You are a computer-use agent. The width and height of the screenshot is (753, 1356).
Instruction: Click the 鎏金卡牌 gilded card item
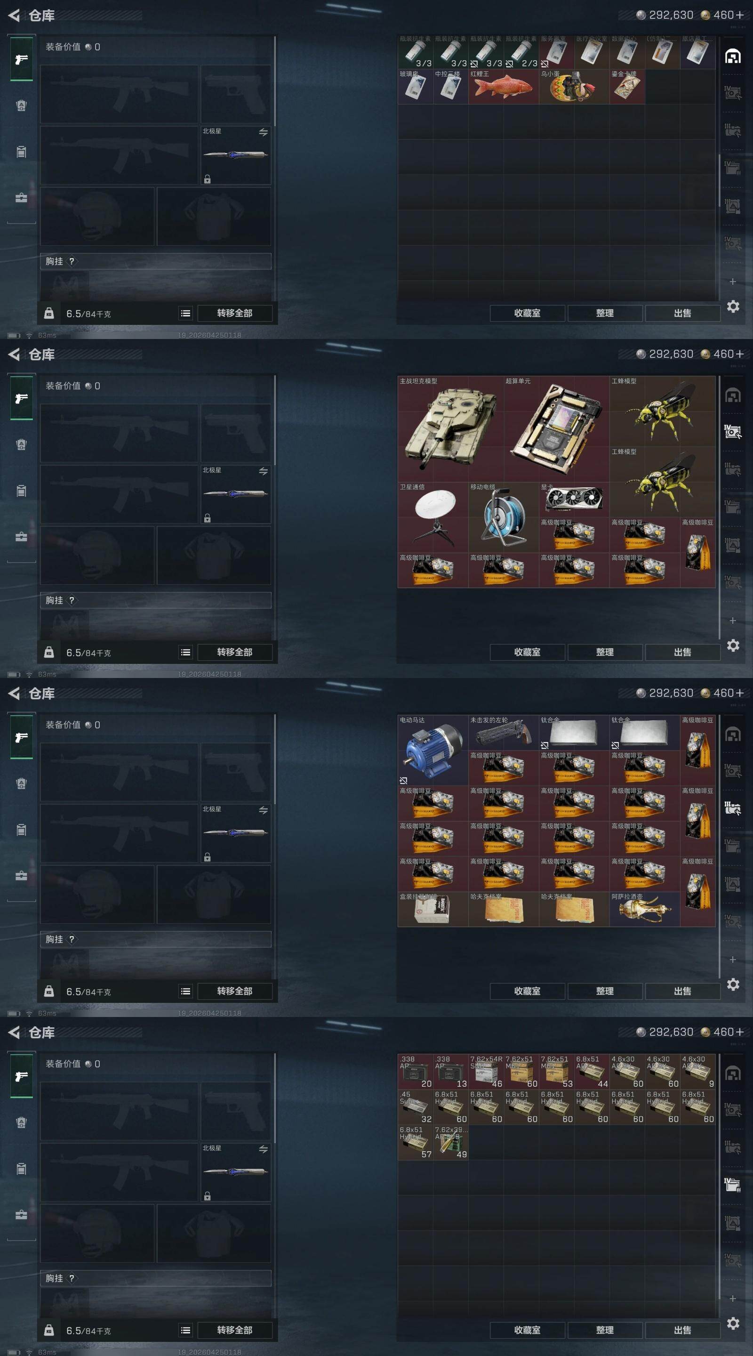[627, 86]
